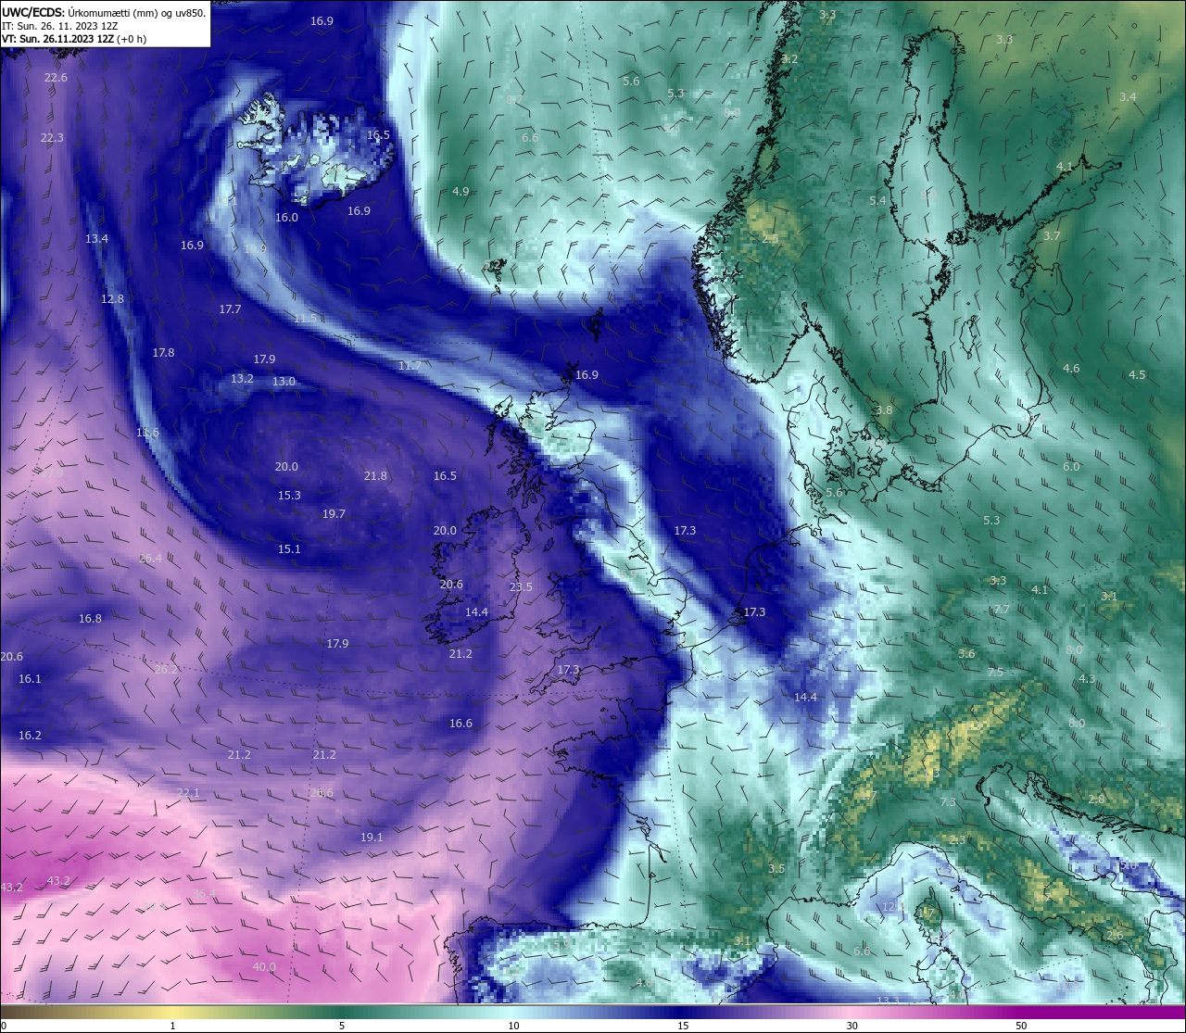
Task: Click the map value '22.3'
Action: [52, 138]
